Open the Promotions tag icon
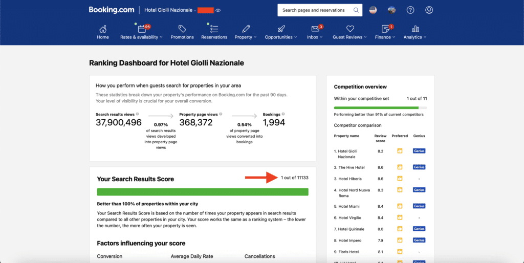This screenshot has height=263, width=524. [182, 29]
